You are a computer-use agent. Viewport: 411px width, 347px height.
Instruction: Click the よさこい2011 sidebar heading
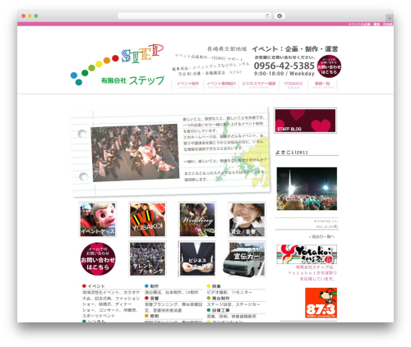(292, 153)
